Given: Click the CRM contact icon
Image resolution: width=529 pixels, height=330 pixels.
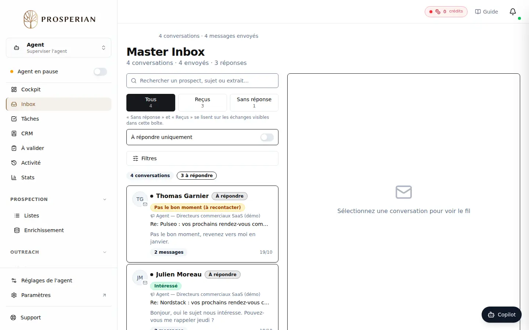Looking at the screenshot, I should [14, 133].
